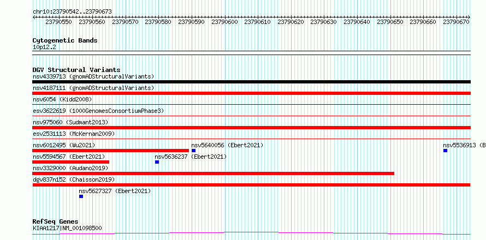486x240 pixels.
Task: Click ruler position 23790580
Action: tap(158, 22)
